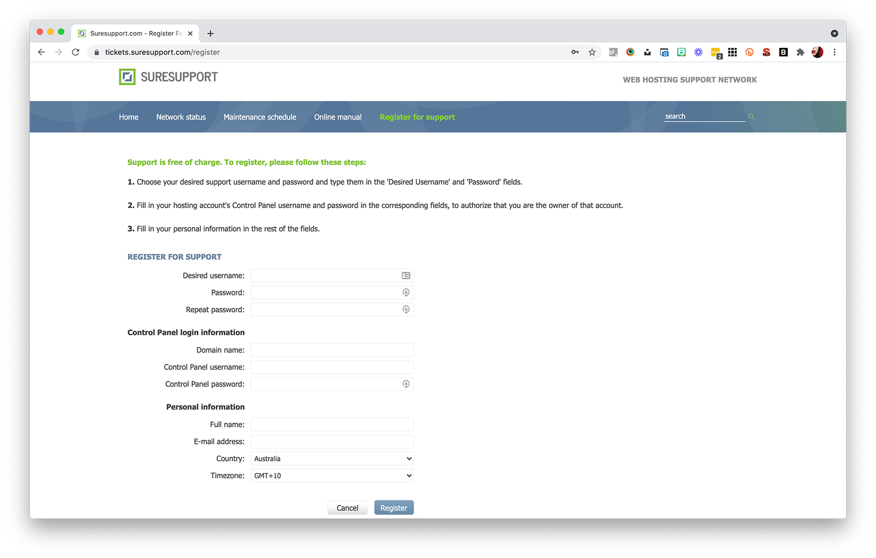Image resolution: width=876 pixels, height=558 pixels.
Task: Click the browser address bar URL
Action: [163, 52]
